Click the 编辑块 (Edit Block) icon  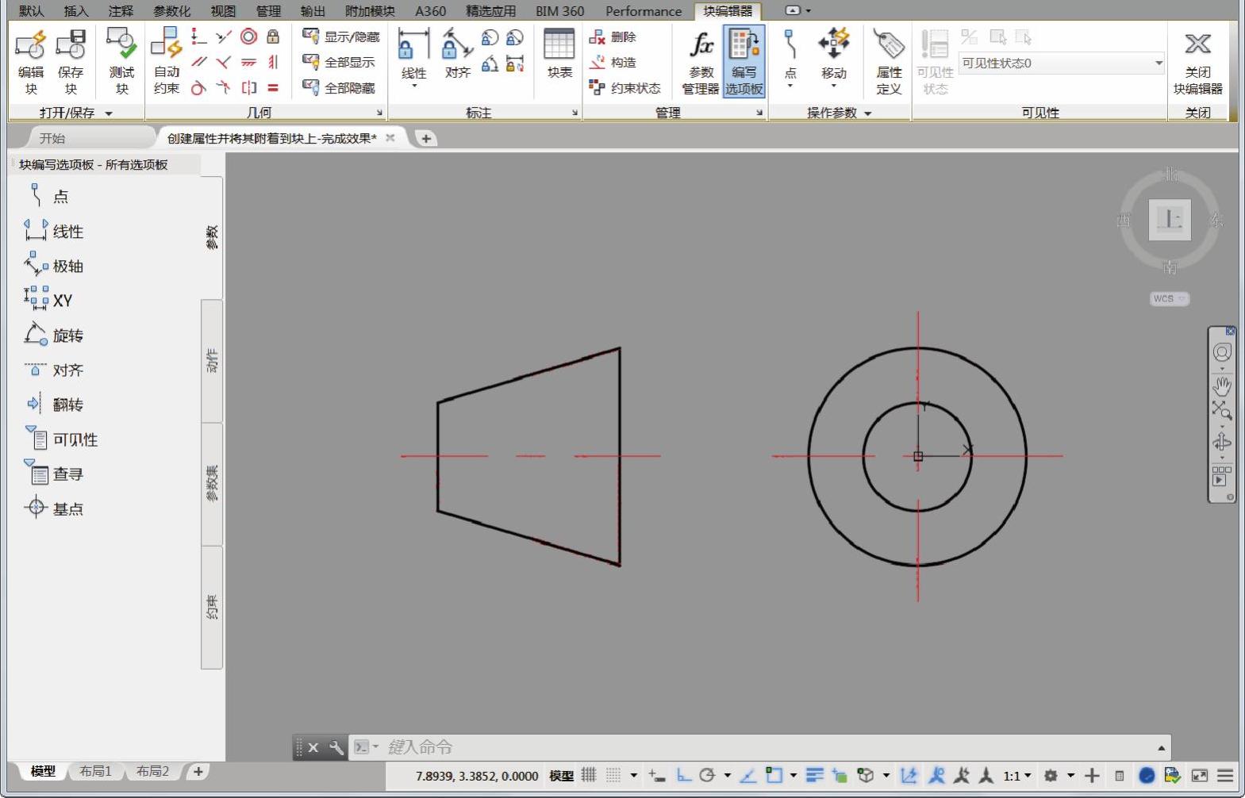(31, 45)
